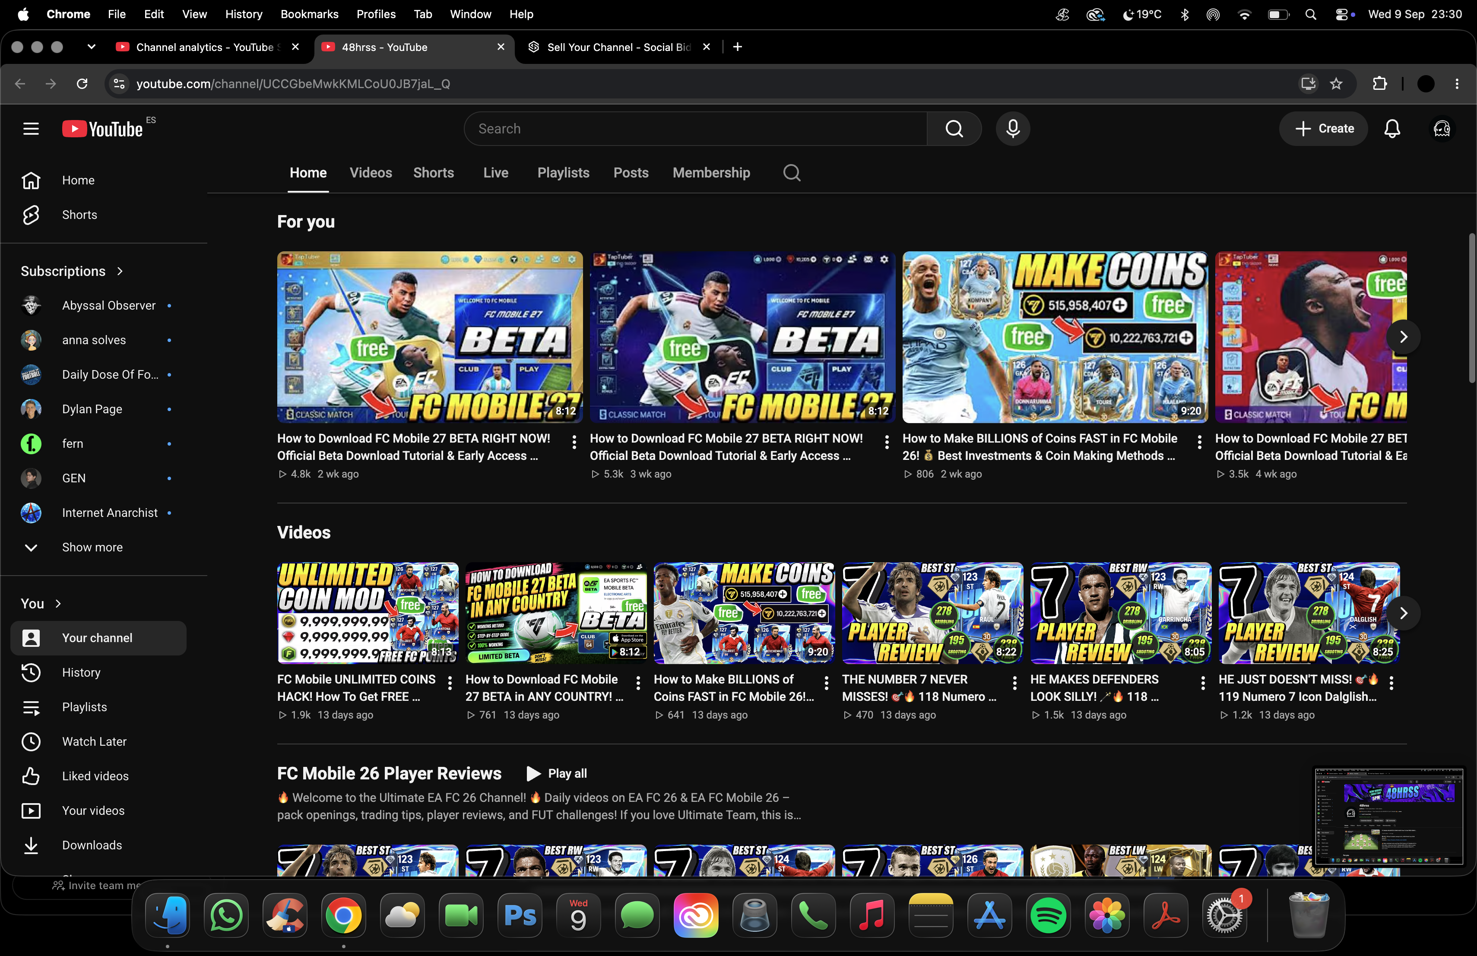This screenshot has height=956, width=1477.
Task: Search within the channel using magnifier icon
Action: click(x=791, y=172)
